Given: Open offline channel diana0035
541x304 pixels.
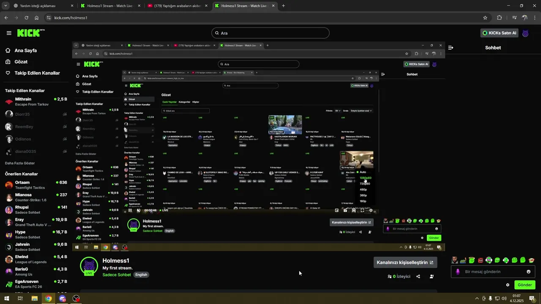Looking at the screenshot, I should click(36, 151).
